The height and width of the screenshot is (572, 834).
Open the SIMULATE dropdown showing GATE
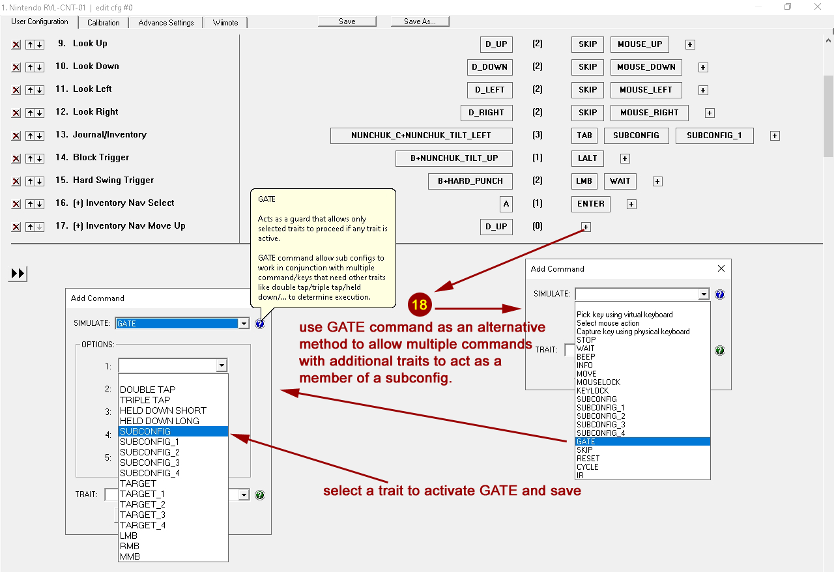243,324
